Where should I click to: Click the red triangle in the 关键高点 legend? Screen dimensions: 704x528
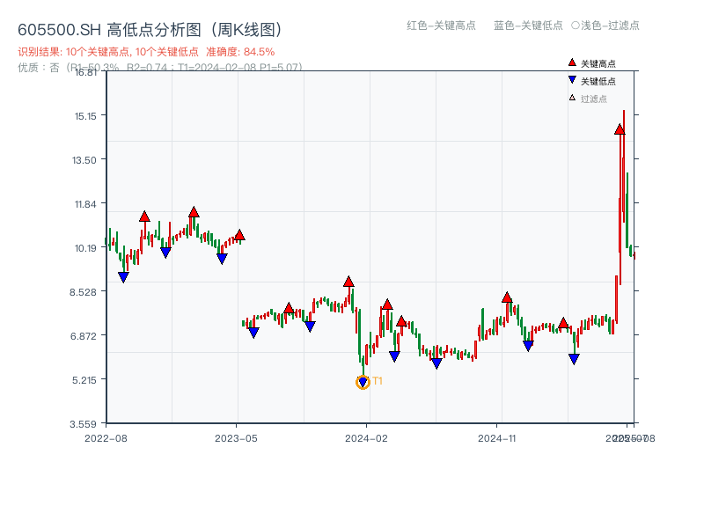[x=572, y=62]
